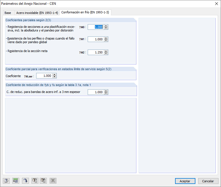Click the γM2 symbol label
This screenshot has height=187, width=221.
tap(82, 53)
